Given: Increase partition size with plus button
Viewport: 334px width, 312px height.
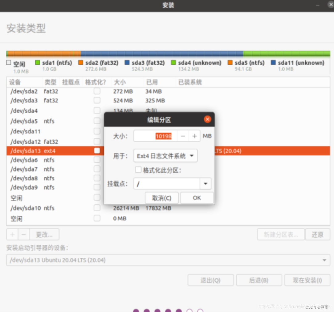Looking at the screenshot, I should (x=194, y=136).
